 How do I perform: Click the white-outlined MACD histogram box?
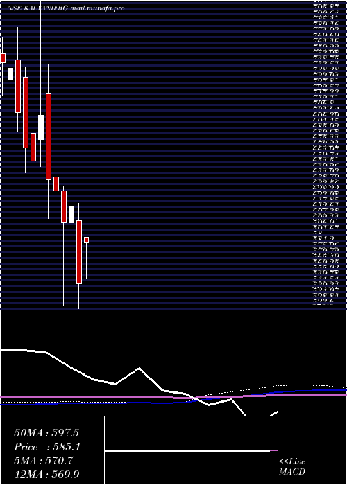(191, 450)
